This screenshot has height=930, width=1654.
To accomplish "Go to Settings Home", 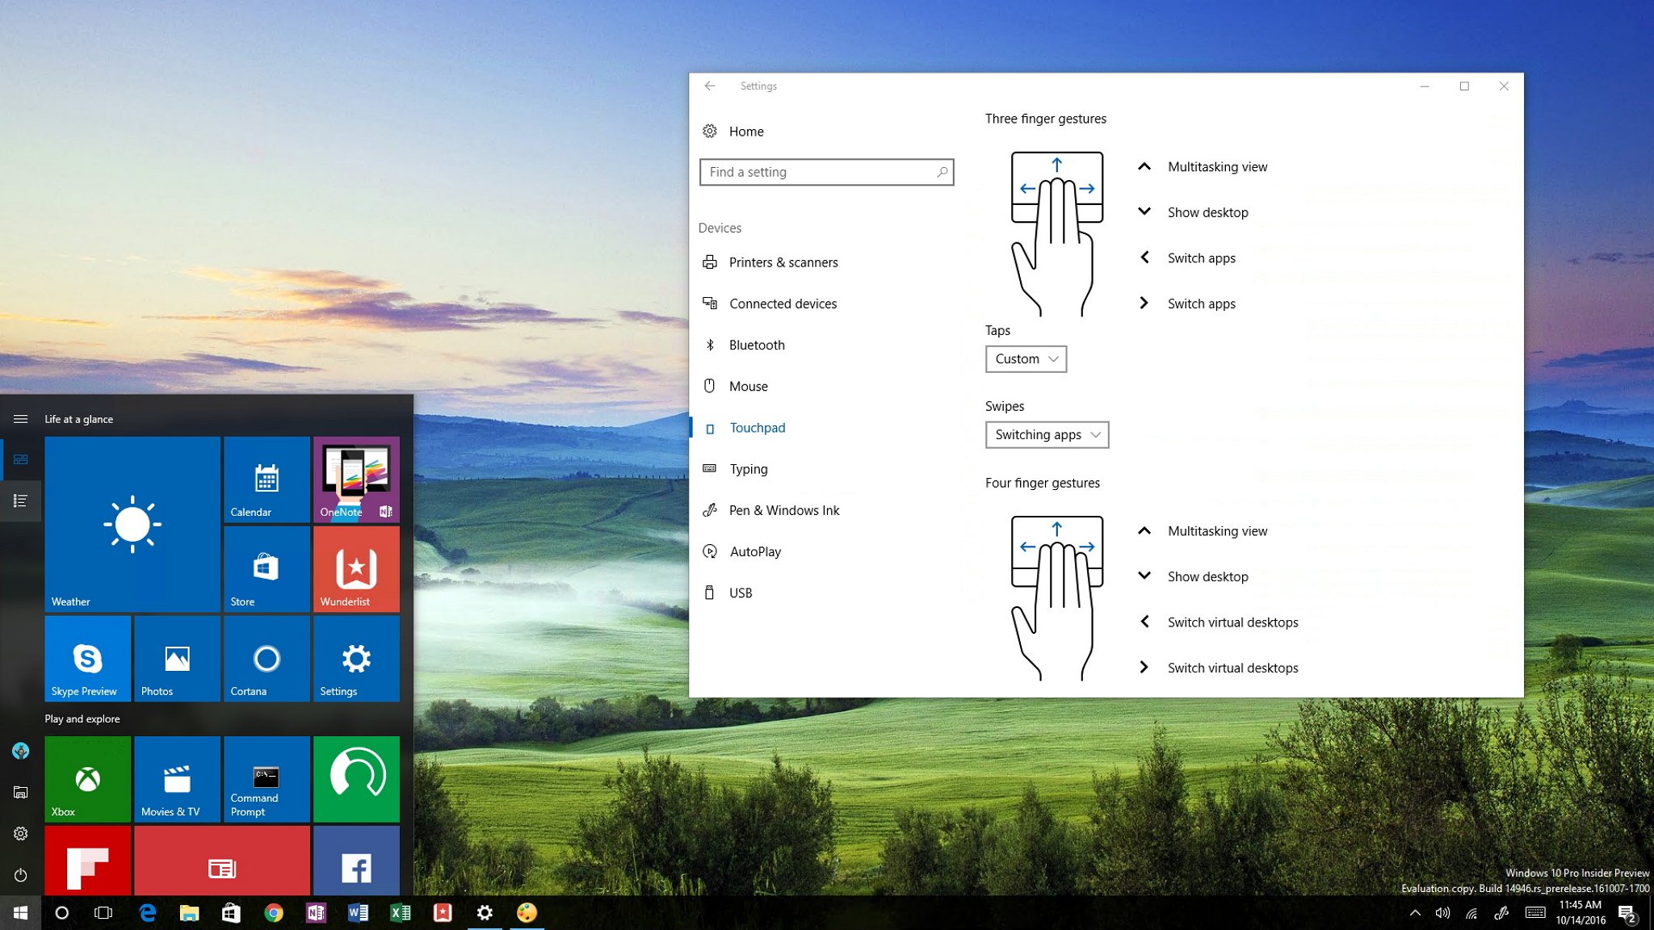I will click(x=746, y=132).
